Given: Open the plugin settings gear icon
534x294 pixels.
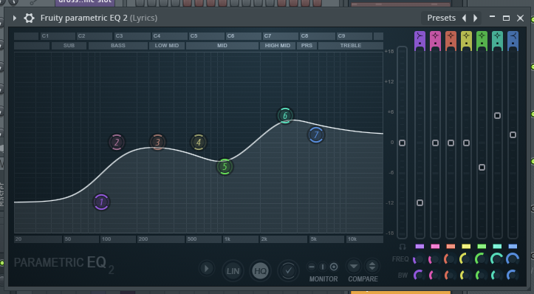Looking at the screenshot, I should coord(29,18).
